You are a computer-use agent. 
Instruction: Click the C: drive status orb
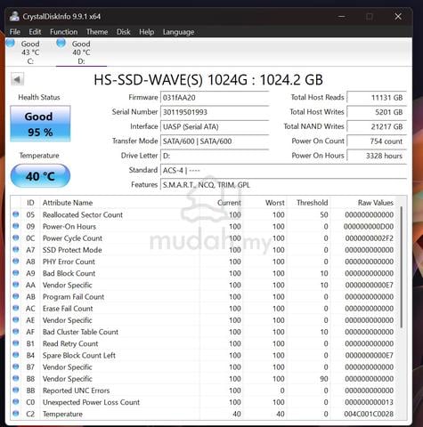click(11, 44)
